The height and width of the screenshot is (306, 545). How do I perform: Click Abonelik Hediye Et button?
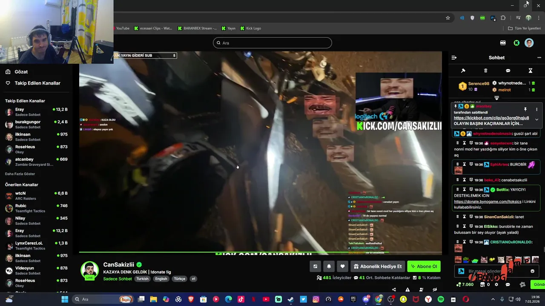(x=377, y=266)
